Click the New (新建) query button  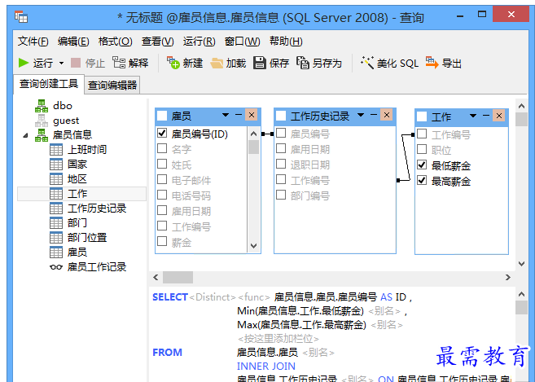click(x=185, y=64)
